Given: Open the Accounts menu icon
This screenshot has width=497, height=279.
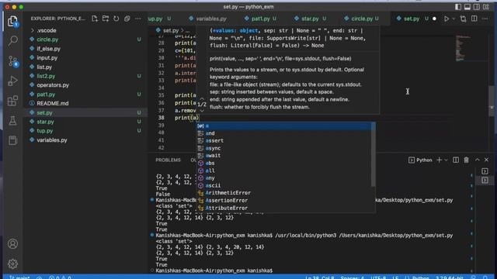Looking at the screenshot, I should [x=12, y=244].
